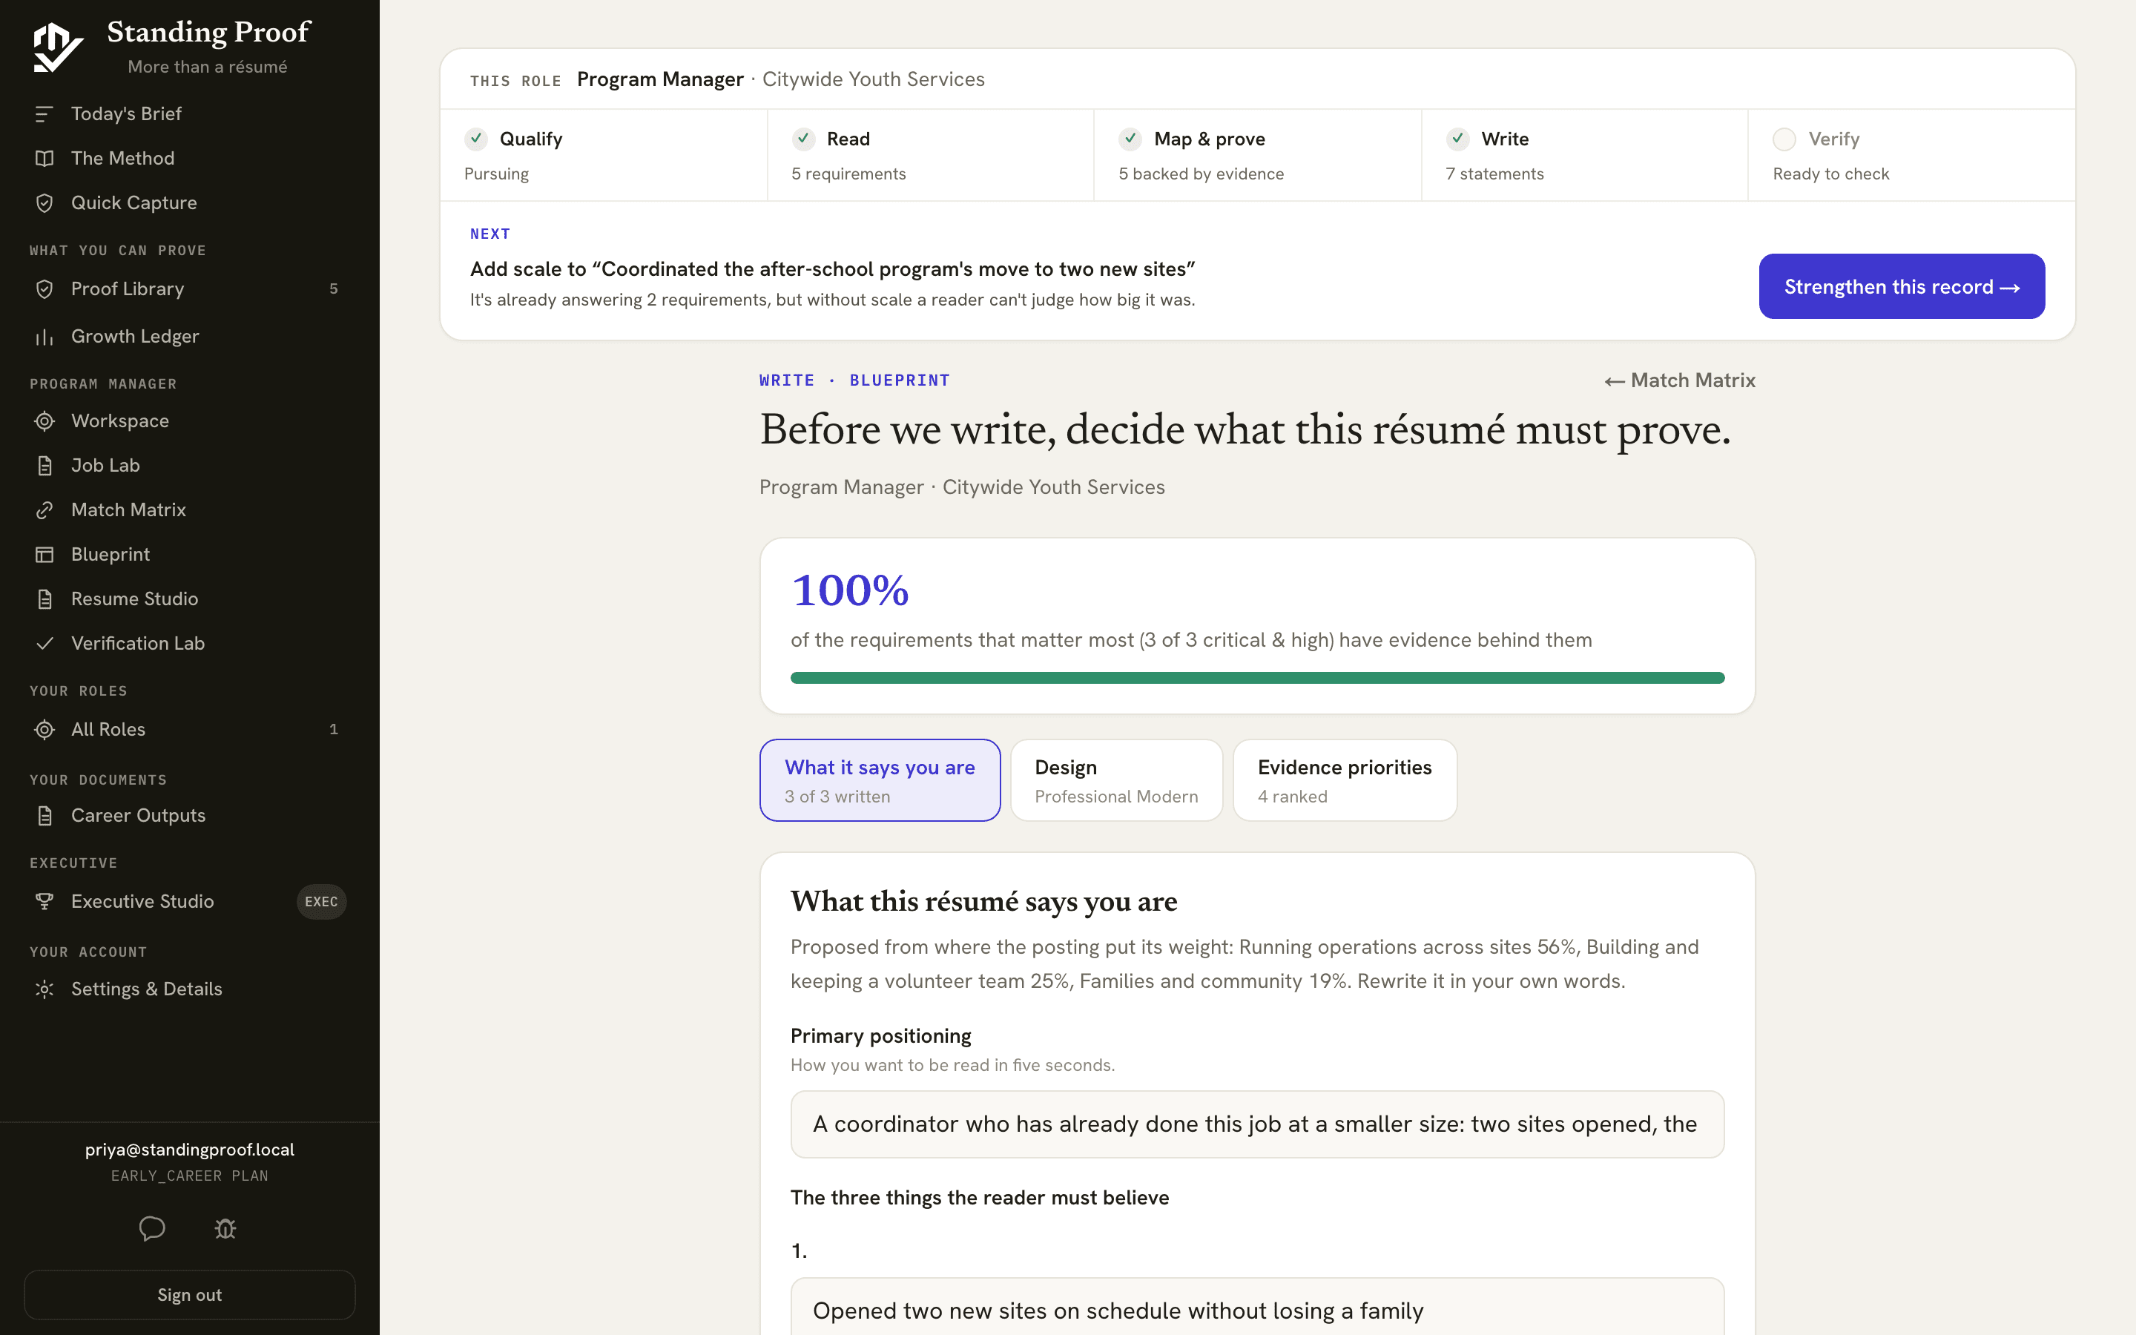Select the What it says you are tab
The height and width of the screenshot is (1335, 2136).
(880, 780)
